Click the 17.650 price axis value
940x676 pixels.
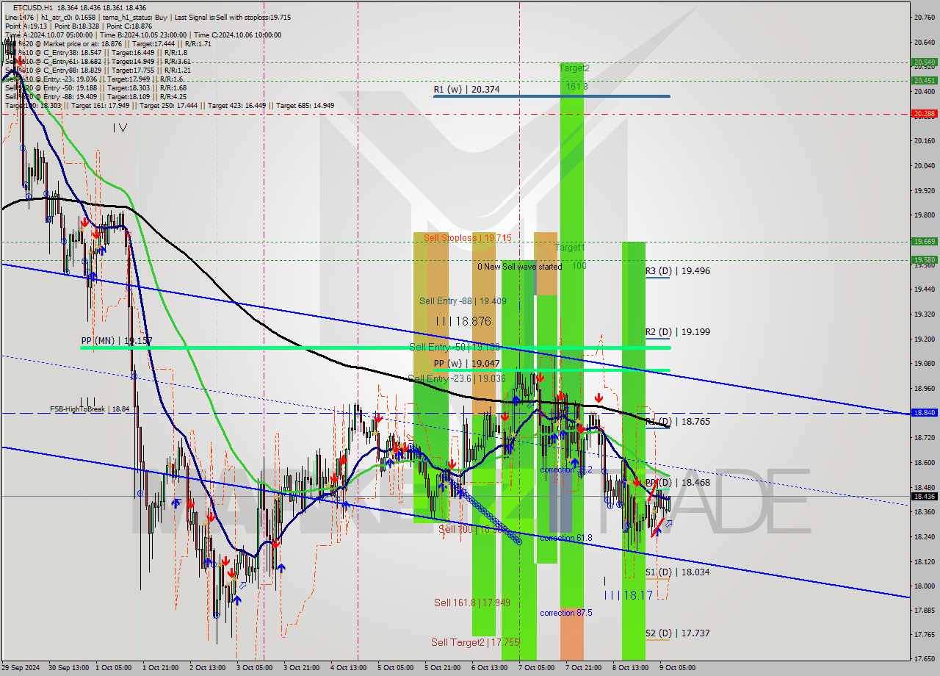(x=924, y=658)
